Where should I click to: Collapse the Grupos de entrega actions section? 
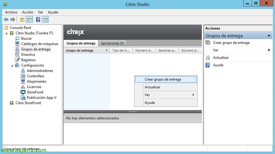(x=269, y=36)
